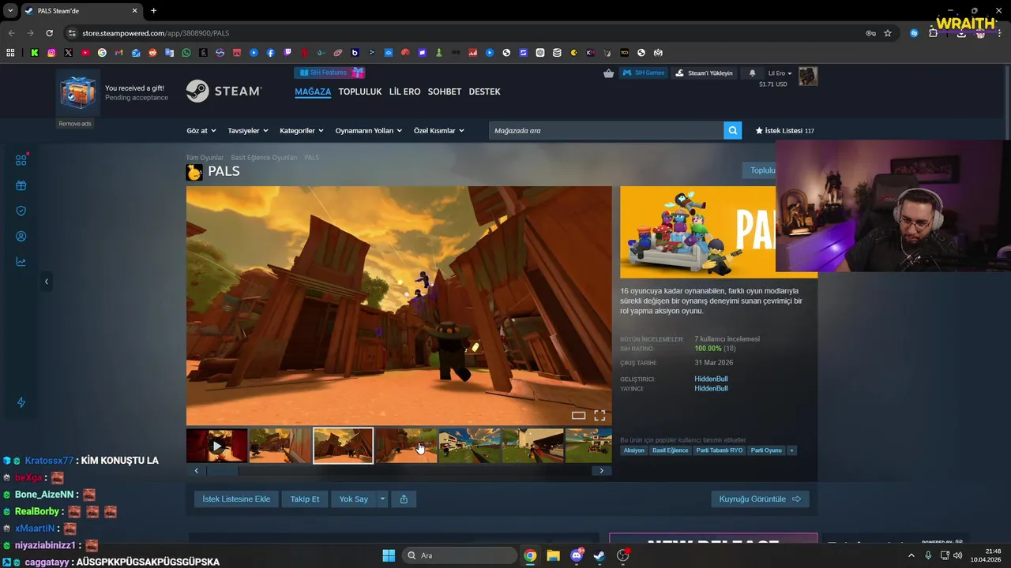
Task: Open the Instagram bookmark icon
Action: [x=51, y=53]
